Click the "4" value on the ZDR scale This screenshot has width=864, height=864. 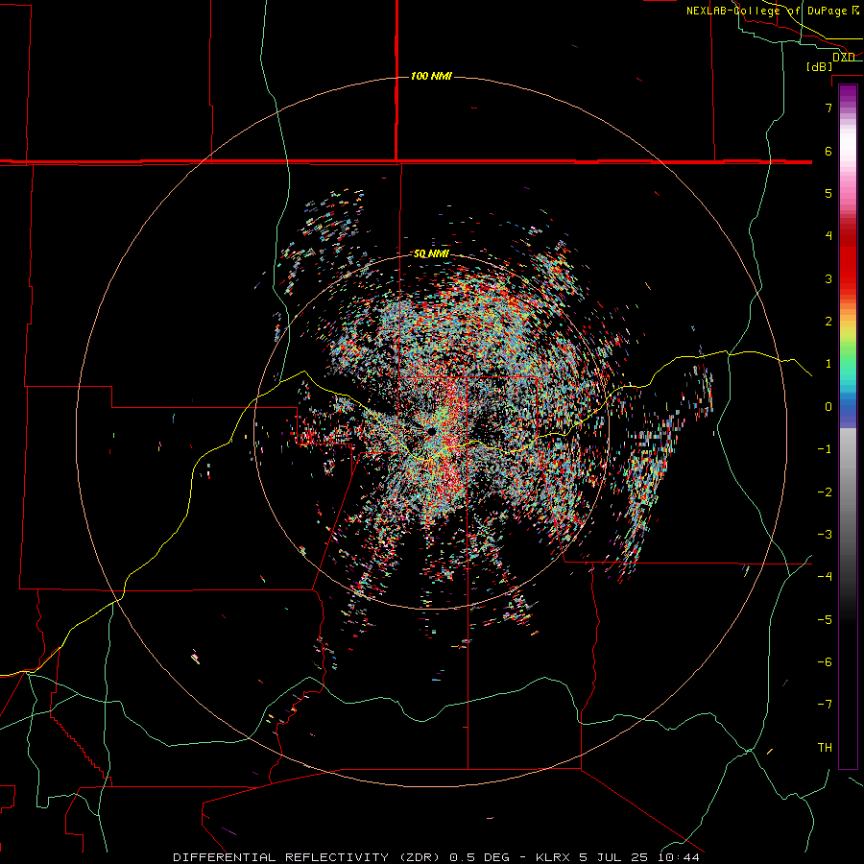tap(828, 236)
